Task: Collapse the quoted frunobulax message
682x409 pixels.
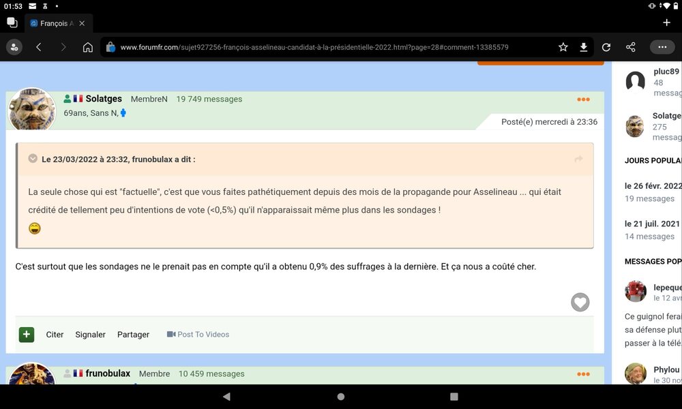Action: pyautogui.click(x=33, y=158)
